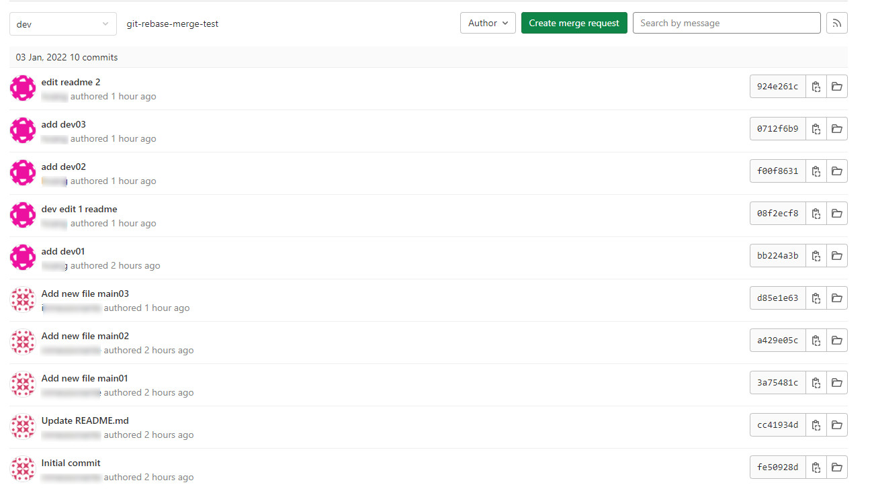Copy commit SHA for d85e1e63
Image resolution: width=872 pixels, height=495 pixels.
tap(816, 298)
